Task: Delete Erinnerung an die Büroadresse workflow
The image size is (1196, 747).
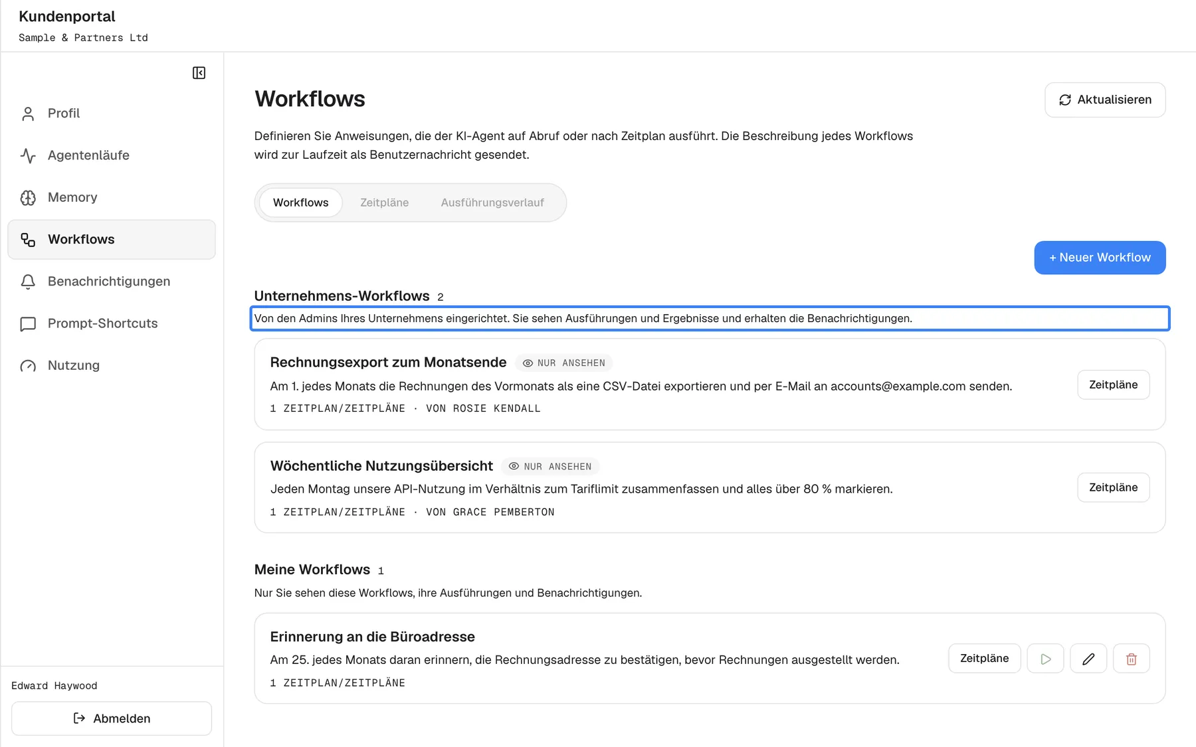Action: 1131,659
